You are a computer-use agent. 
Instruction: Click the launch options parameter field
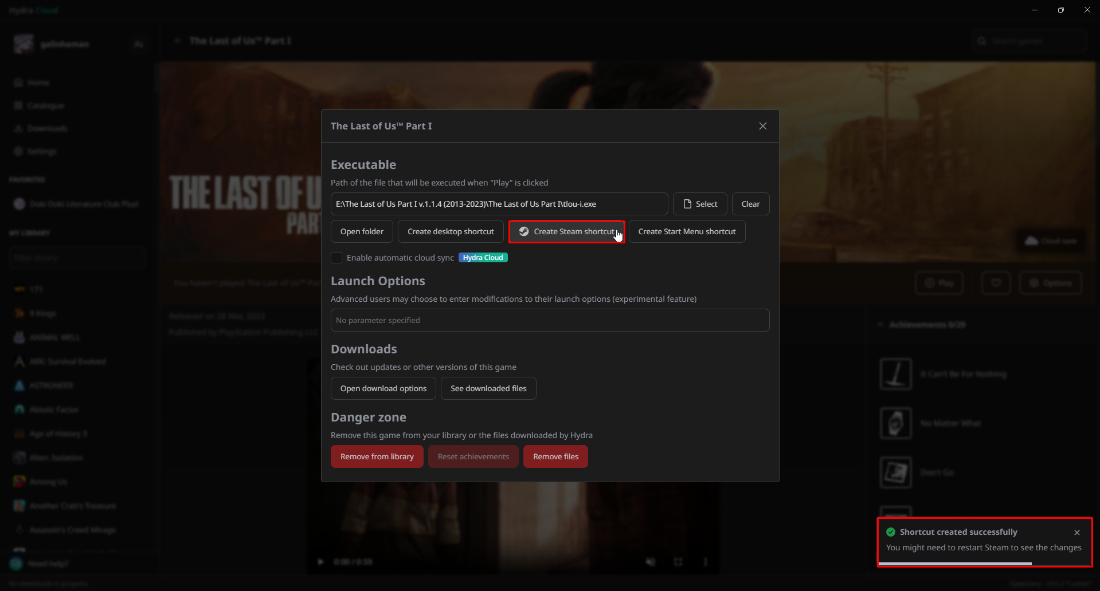[x=550, y=320]
